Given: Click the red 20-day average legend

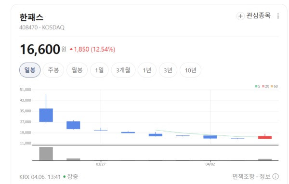Looking at the screenshot, I should point(265,86).
